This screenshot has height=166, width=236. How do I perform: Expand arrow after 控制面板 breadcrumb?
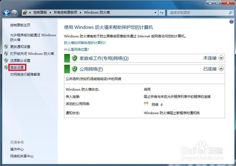tap(50, 13)
